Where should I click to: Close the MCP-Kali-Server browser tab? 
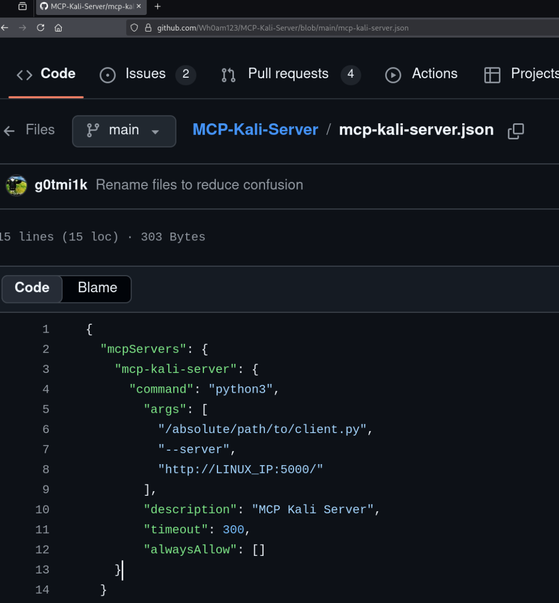[x=139, y=6]
